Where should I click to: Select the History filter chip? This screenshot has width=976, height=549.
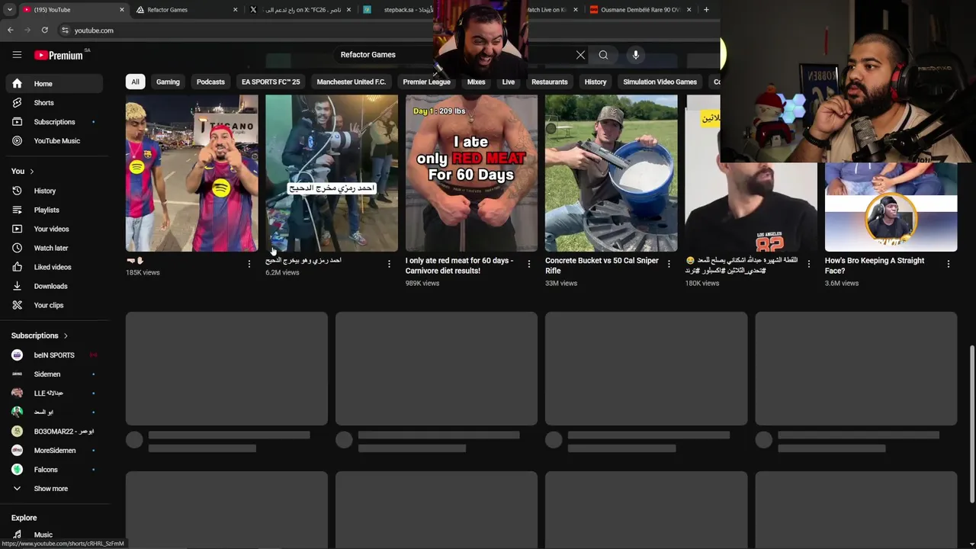pyautogui.click(x=596, y=82)
